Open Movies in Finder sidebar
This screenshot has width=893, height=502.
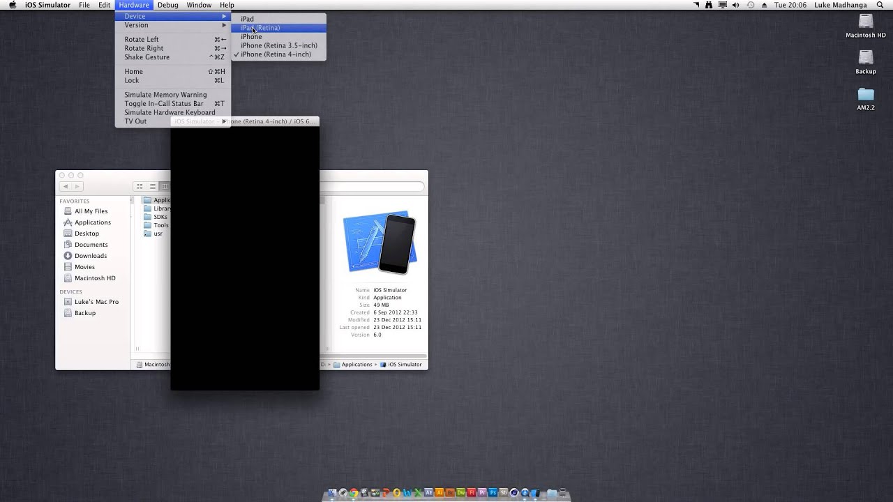pos(92,267)
